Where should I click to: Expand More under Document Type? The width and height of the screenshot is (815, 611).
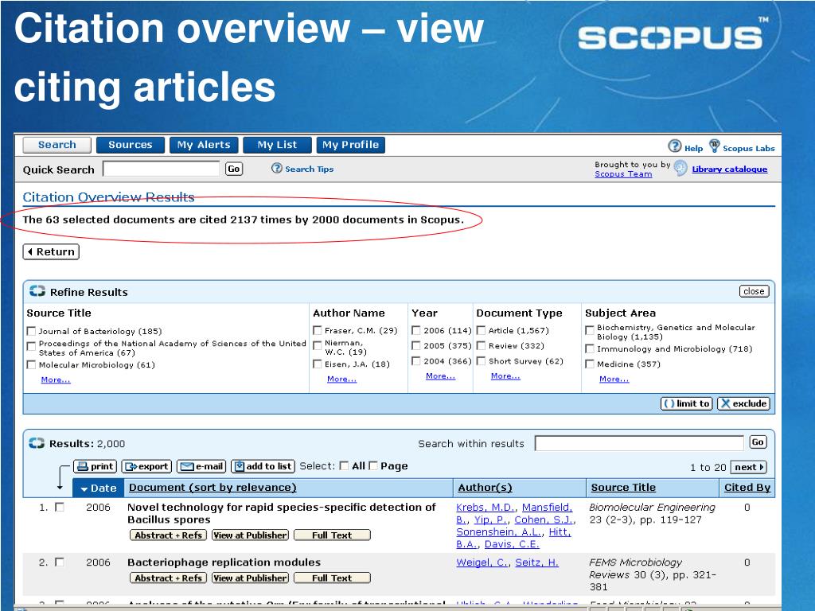(x=505, y=376)
